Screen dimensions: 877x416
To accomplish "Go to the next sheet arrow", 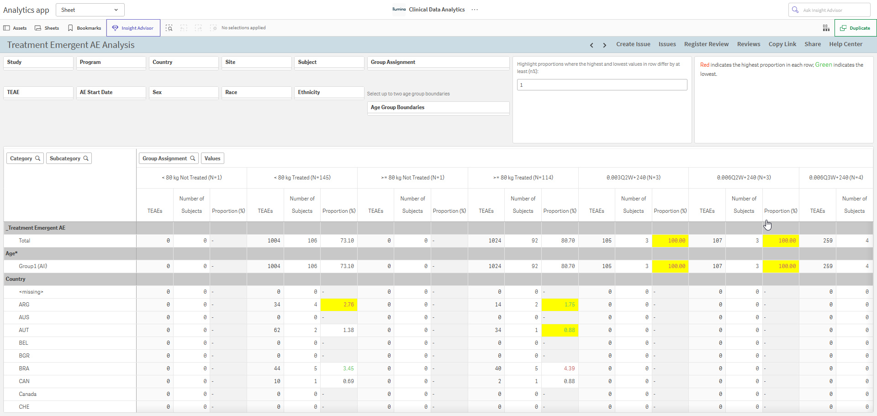I will coord(605,45).
